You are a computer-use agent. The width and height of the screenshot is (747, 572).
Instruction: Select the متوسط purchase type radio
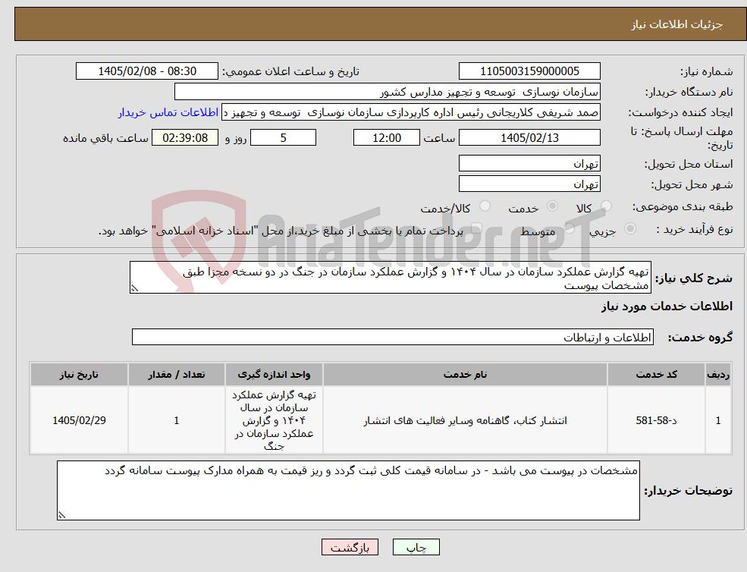click(570, 229)
